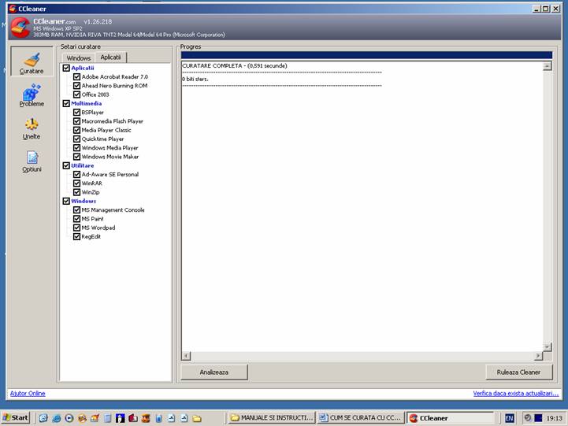Open the Probleme section icon
This screenshot has height=426, width=568.
pyautogui.click(x=32, y=94)
